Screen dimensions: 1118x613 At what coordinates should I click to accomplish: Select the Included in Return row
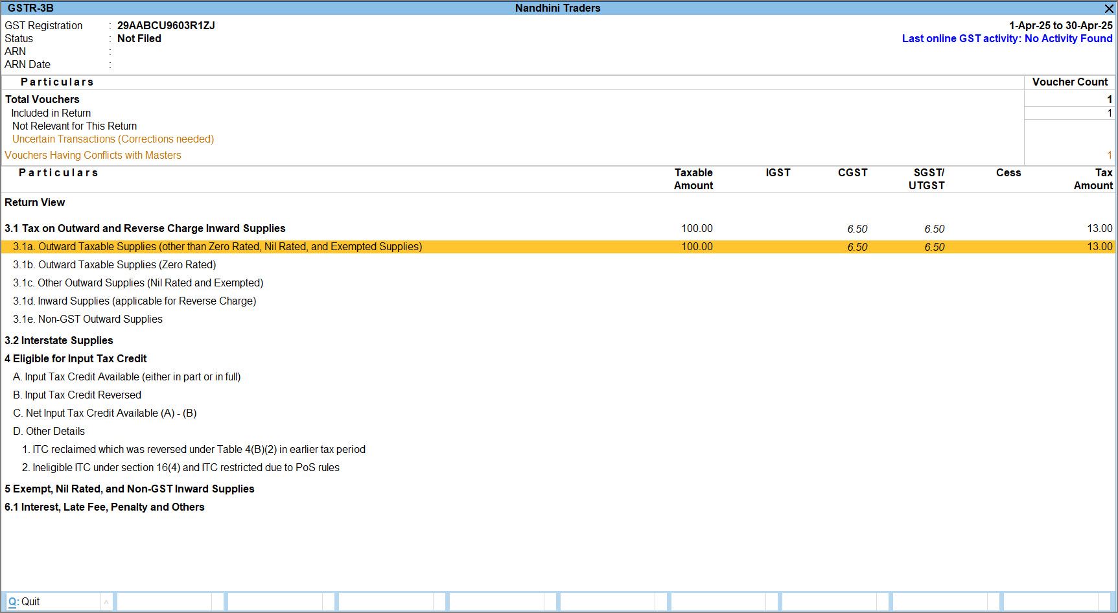51,113
